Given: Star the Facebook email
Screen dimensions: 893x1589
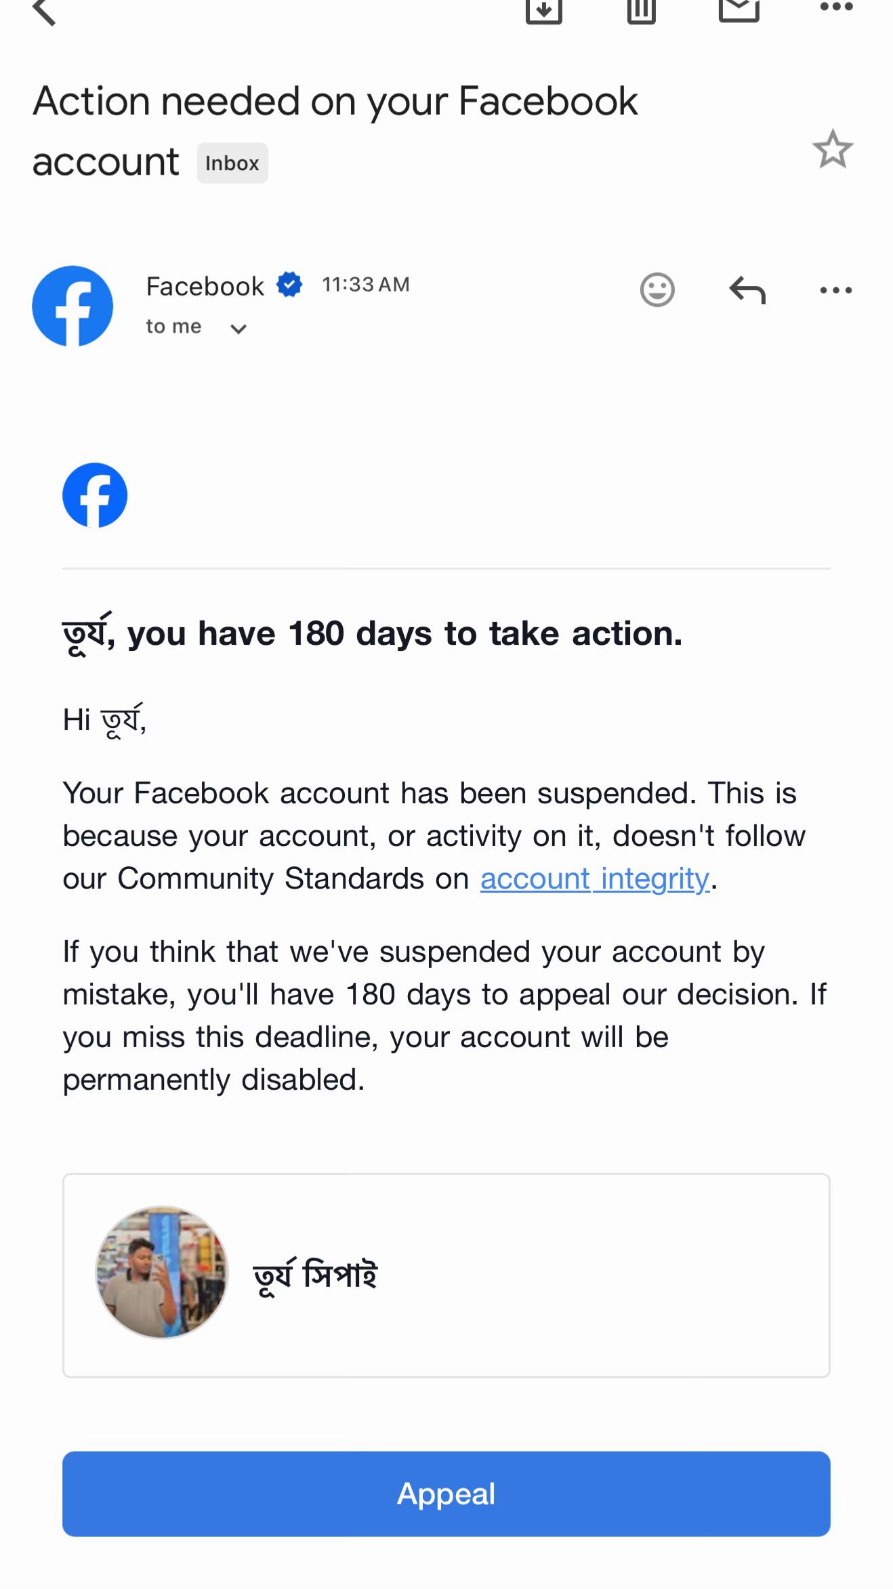Looking at the screenshot, I should pos(833,149).
